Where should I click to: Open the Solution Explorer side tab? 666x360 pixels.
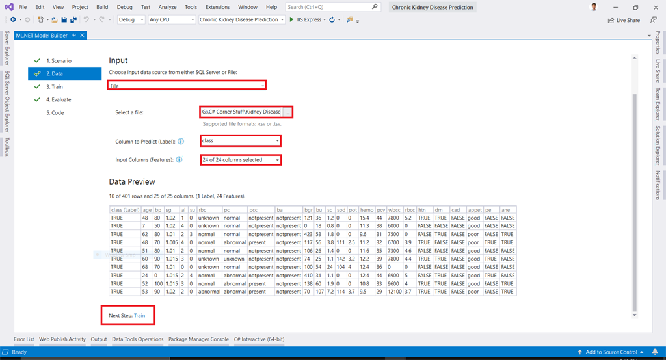[658, 145]
